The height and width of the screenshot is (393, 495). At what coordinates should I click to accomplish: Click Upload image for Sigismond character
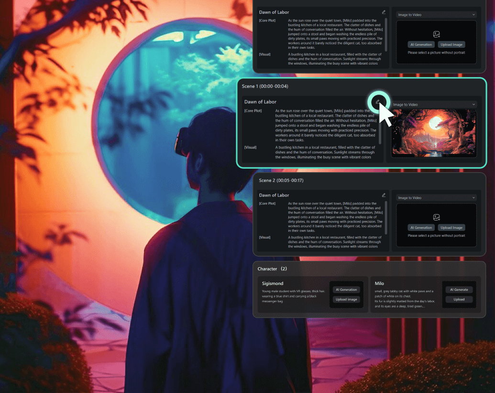coord(346,299)
